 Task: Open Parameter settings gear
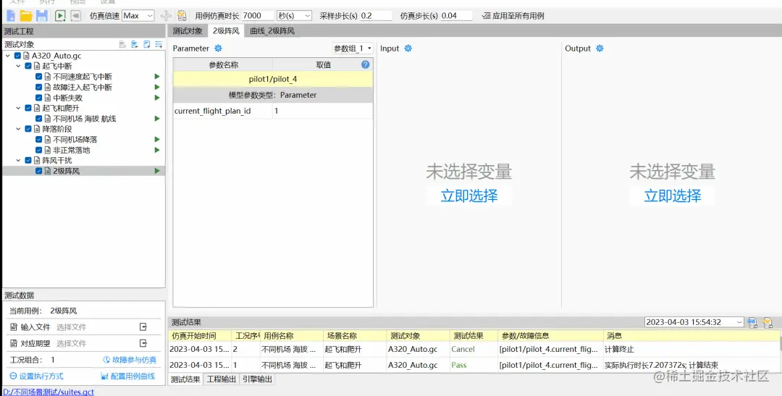click(x=218, y=49)
